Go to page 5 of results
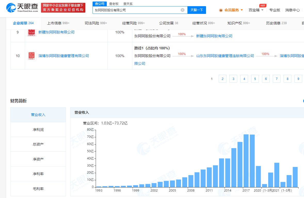This screenshot has height=198, width=304. 255,79
